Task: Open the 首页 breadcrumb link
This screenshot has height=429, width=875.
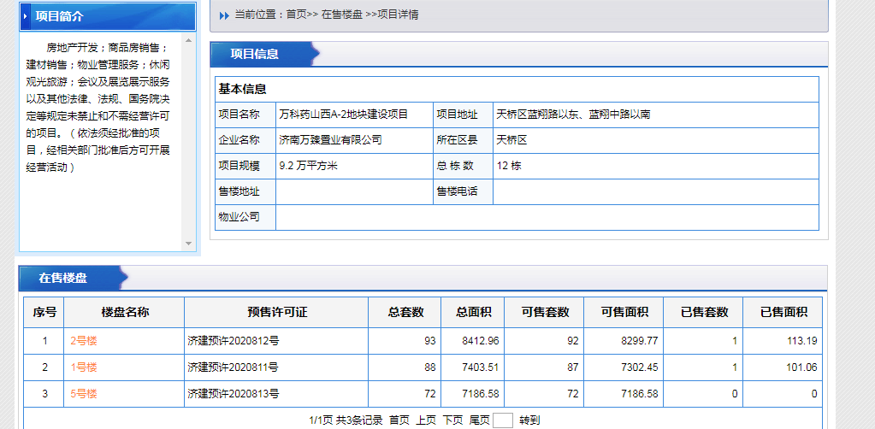Action: [x=296, y=15]
